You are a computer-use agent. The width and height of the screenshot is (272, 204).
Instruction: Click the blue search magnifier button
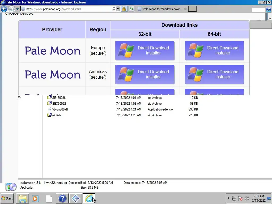click(269, 10)
